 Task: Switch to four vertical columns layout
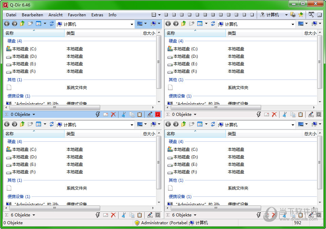[205, 15]
